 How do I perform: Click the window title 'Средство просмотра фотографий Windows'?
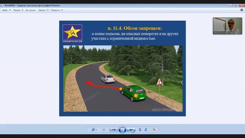[x=38, y=5]
